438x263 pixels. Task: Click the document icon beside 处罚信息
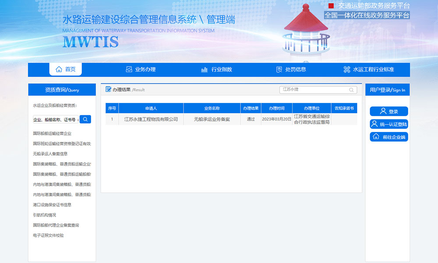click(279, 69)
